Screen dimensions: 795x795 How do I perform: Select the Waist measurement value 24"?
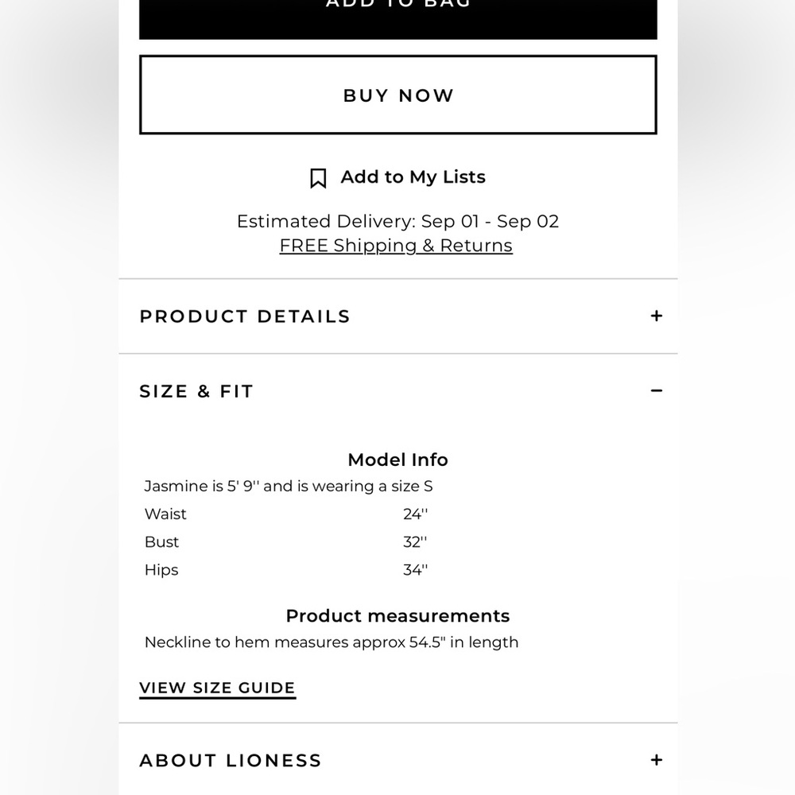tap(415, 514)
